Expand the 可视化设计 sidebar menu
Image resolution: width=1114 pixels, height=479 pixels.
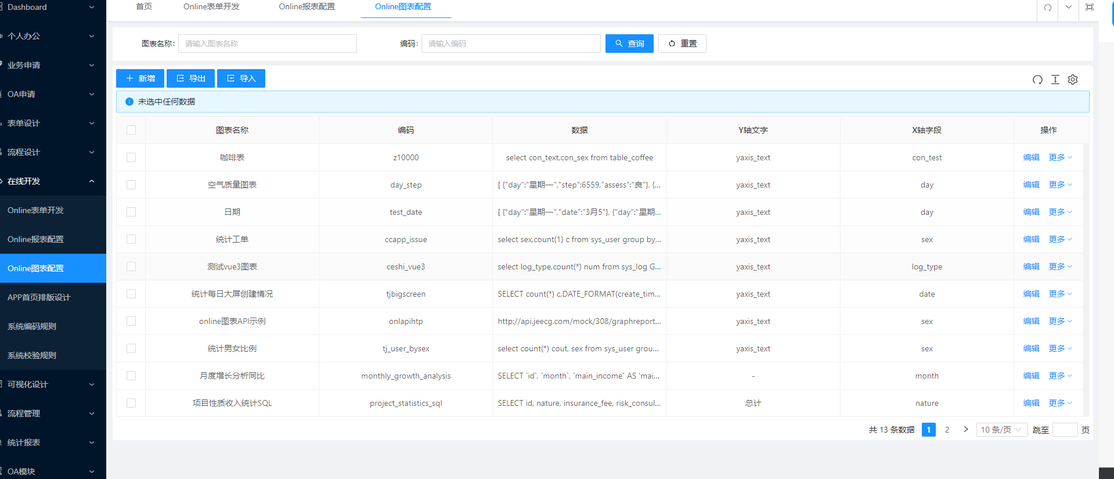53,384
